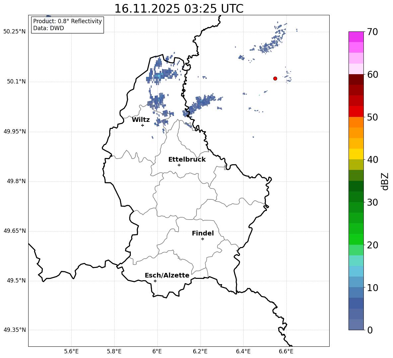Click the 6.6°E longitude label

pyautogui.click(x=286, y=351)
